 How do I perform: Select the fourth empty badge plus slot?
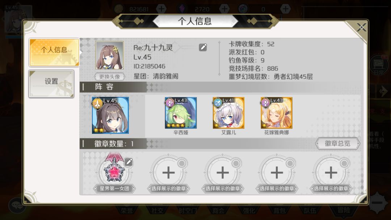click(277, 172)
